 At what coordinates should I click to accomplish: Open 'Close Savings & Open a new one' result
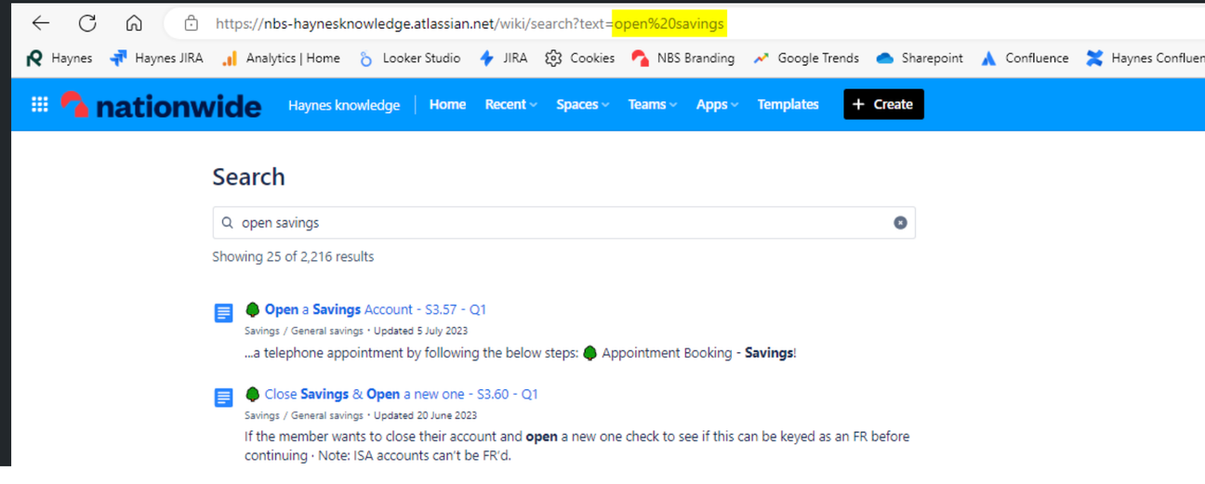point(401,394)
